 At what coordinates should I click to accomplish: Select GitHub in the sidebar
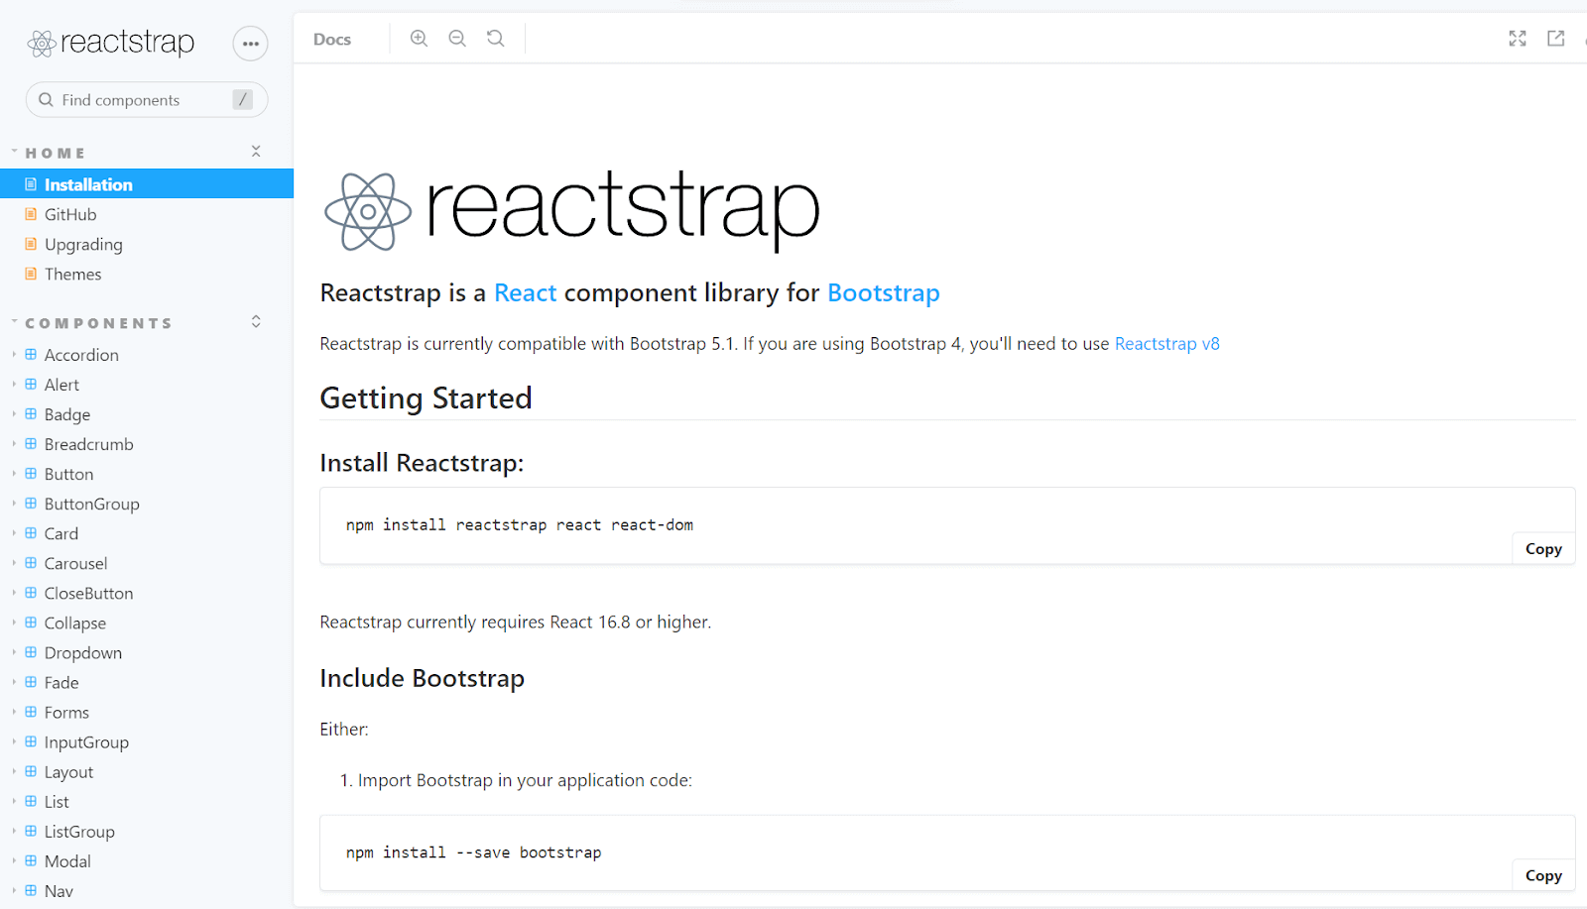[x=70, y=214]
